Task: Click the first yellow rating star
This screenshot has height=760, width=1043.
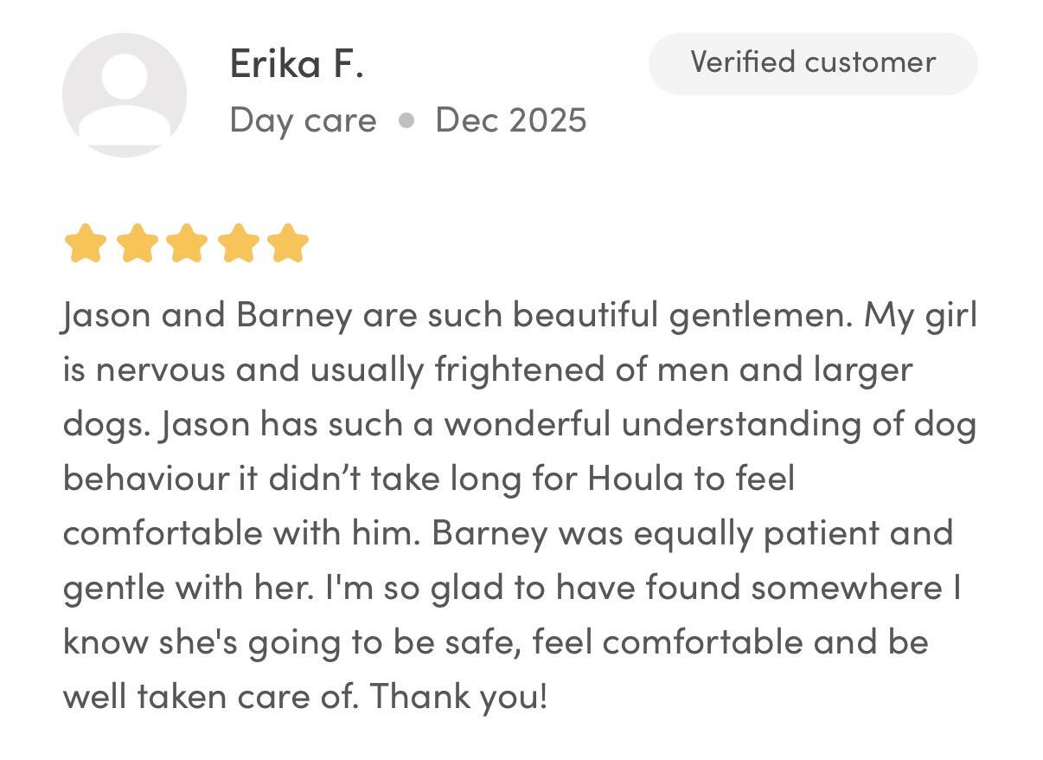Action: pyautogui.click(x=84, y=243)
